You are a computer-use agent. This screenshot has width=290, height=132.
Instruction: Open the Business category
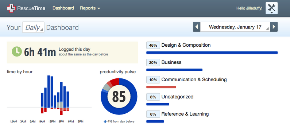tap(171, 62)
